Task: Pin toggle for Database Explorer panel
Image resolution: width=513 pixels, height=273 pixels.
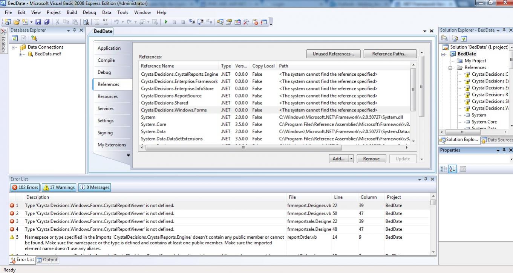Action: [75, 30]
